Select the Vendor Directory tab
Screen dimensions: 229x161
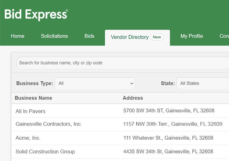pyautogui.click(x=129, y=37)
